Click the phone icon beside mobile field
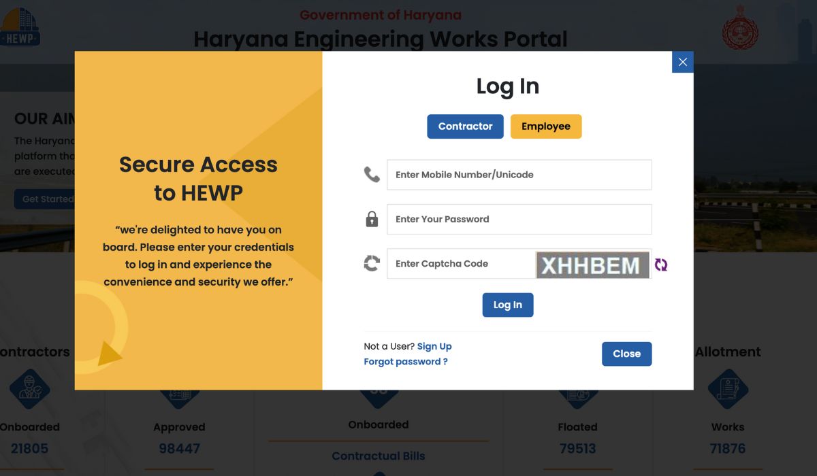 371,174
